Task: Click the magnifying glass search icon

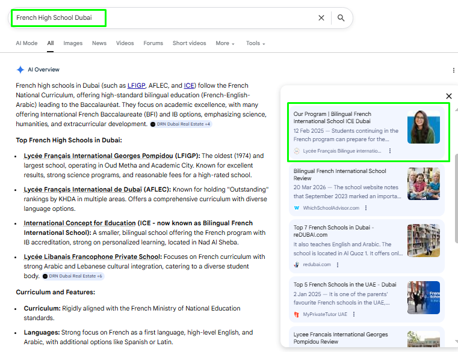Action: tap(341, 18)
